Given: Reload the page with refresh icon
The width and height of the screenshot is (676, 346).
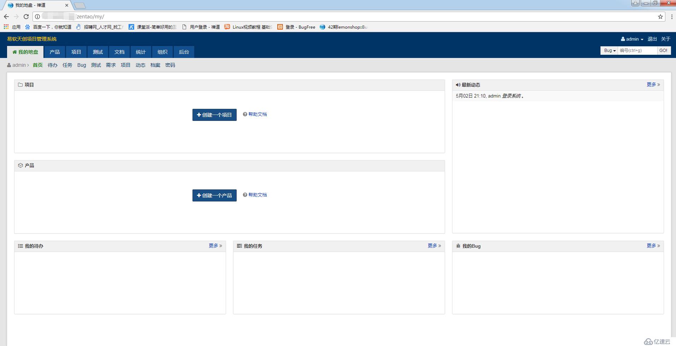Looking at the screenshot, I should pyautogui.click(x=26, y=17).
